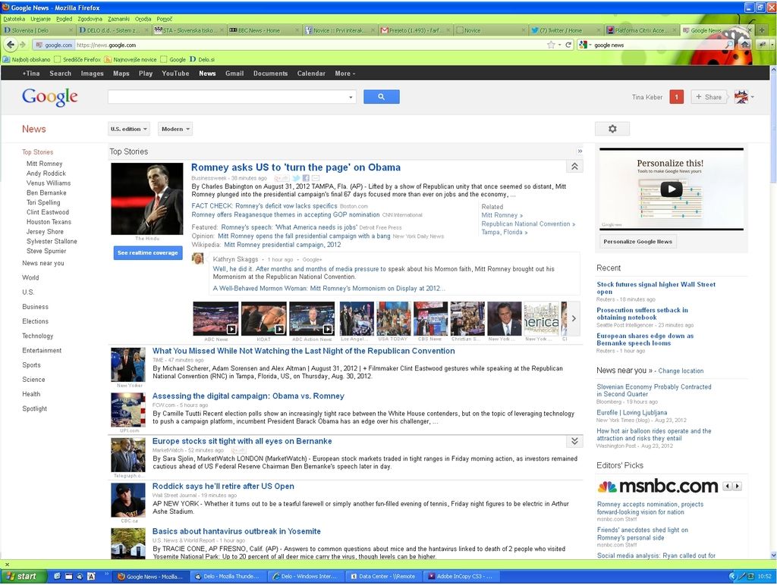
Task: Open the ABC News video thumbnail
Action: (215, 318)
